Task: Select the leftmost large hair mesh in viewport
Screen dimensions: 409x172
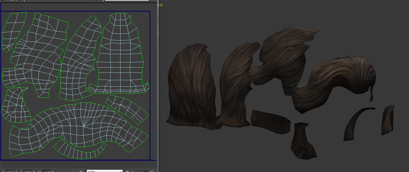Action: point(192,87)
